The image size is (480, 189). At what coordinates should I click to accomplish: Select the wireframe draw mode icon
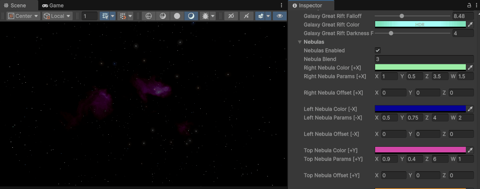click(x=149, y=16)
